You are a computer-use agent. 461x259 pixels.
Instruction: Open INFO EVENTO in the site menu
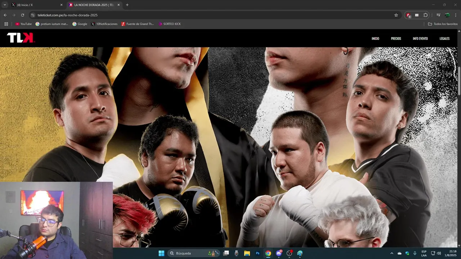[420, 38]
